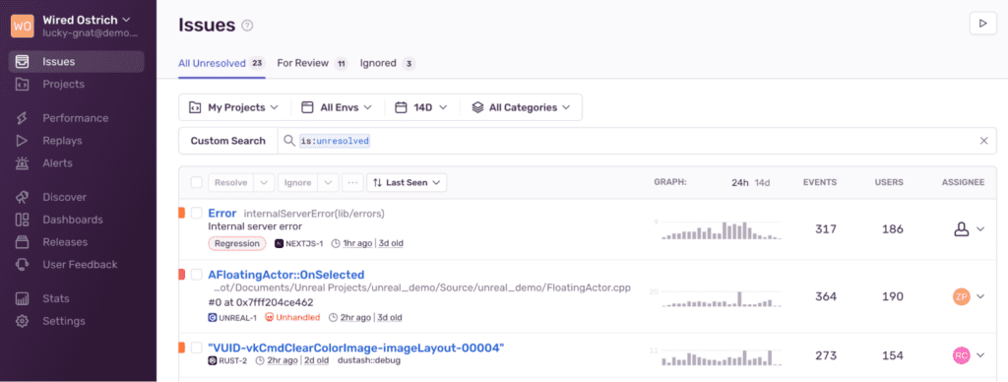Open Performance from the sidebar

pyautogui.click(x=75, y=118)
